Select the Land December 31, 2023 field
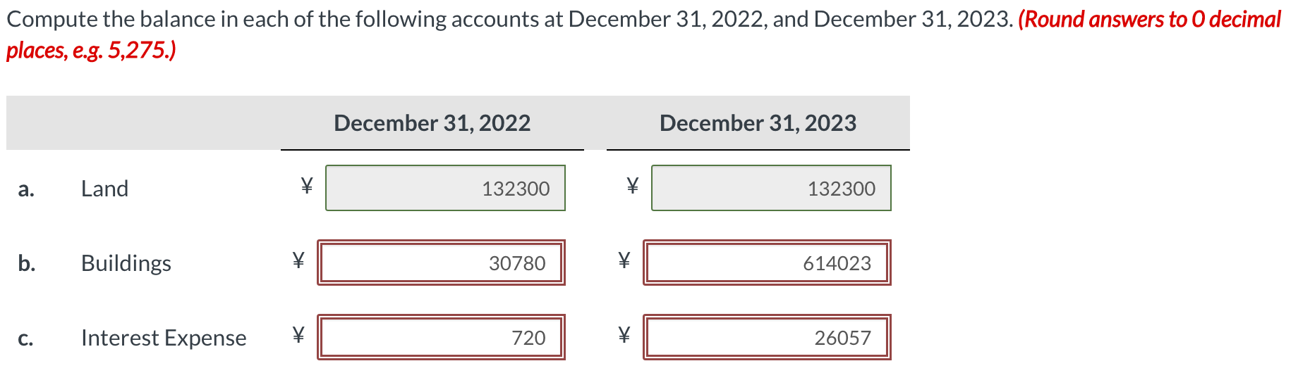Image resolution: width=1298 pixels, height=373 pixels. click(771, 188)
